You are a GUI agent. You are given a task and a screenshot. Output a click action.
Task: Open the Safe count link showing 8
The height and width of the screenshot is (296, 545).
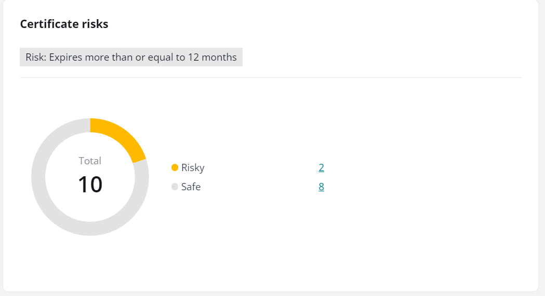pyautogui.click(x=321, y=187)
